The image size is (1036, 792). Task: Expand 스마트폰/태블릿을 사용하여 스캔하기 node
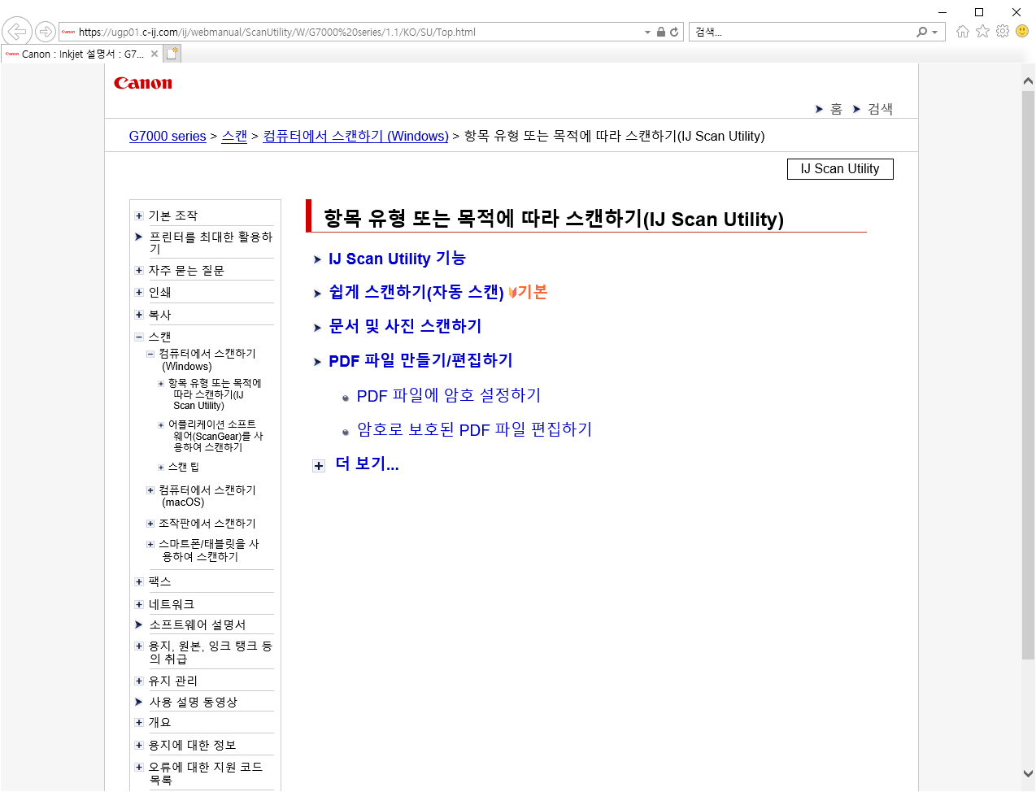[x=150, y=544]
